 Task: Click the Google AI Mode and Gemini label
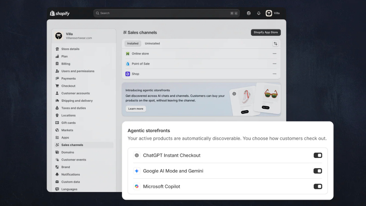173,171
